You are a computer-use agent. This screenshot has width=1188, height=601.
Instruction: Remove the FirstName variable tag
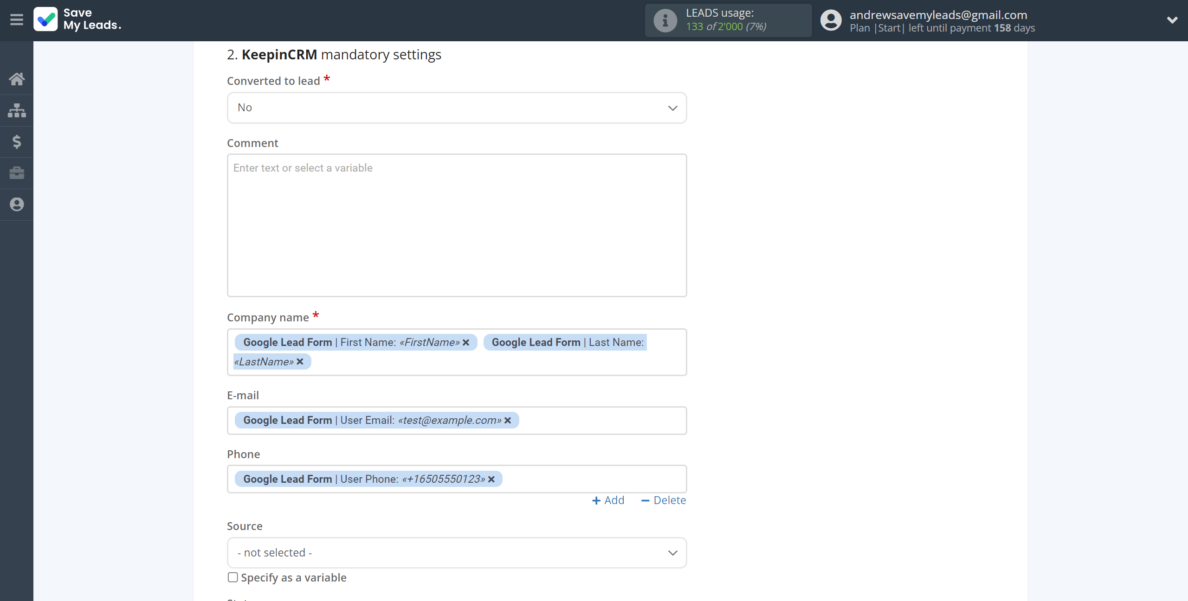tap(466, 342)
